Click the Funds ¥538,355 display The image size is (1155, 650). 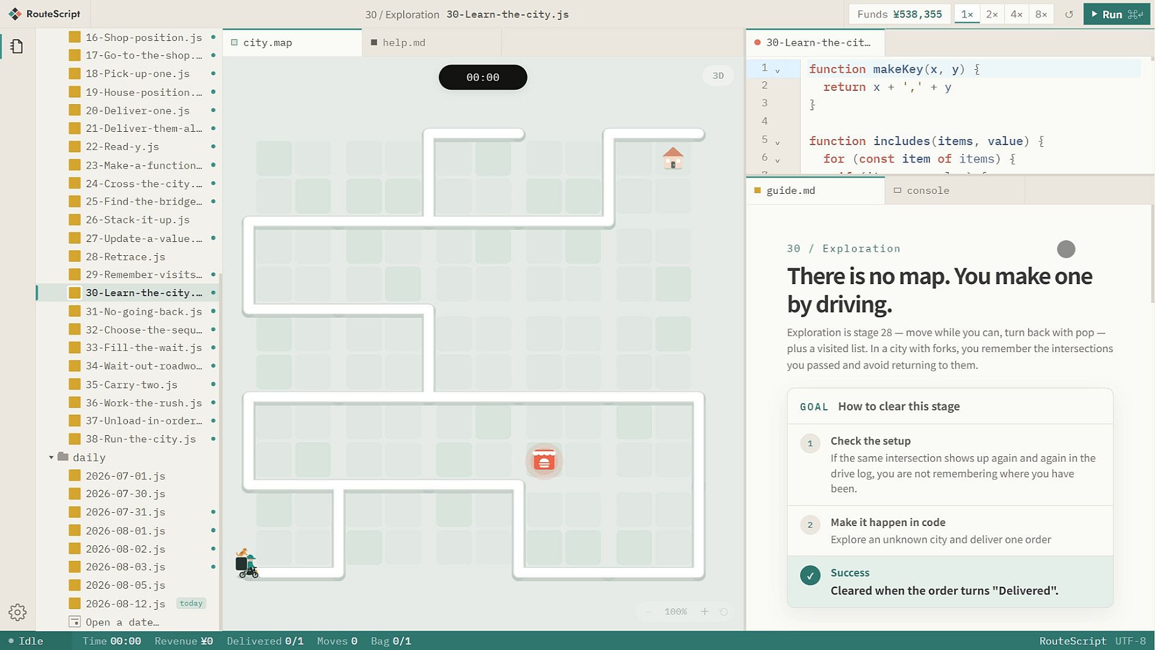pos(899,14)
